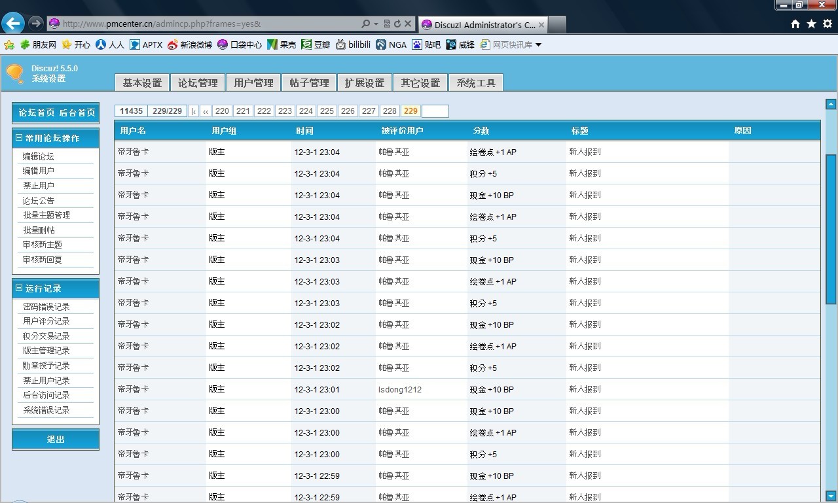
Task: Open the 豆瓣 bookmark
Action: 316,44
